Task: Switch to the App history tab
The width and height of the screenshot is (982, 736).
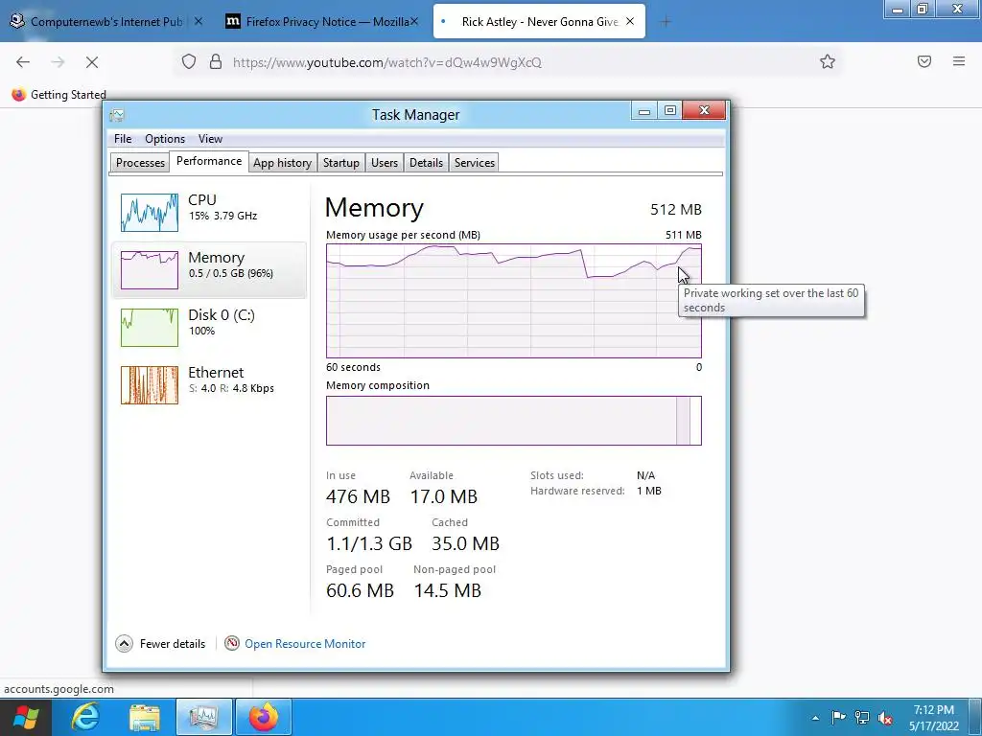Action: click(x=283, y=163)
